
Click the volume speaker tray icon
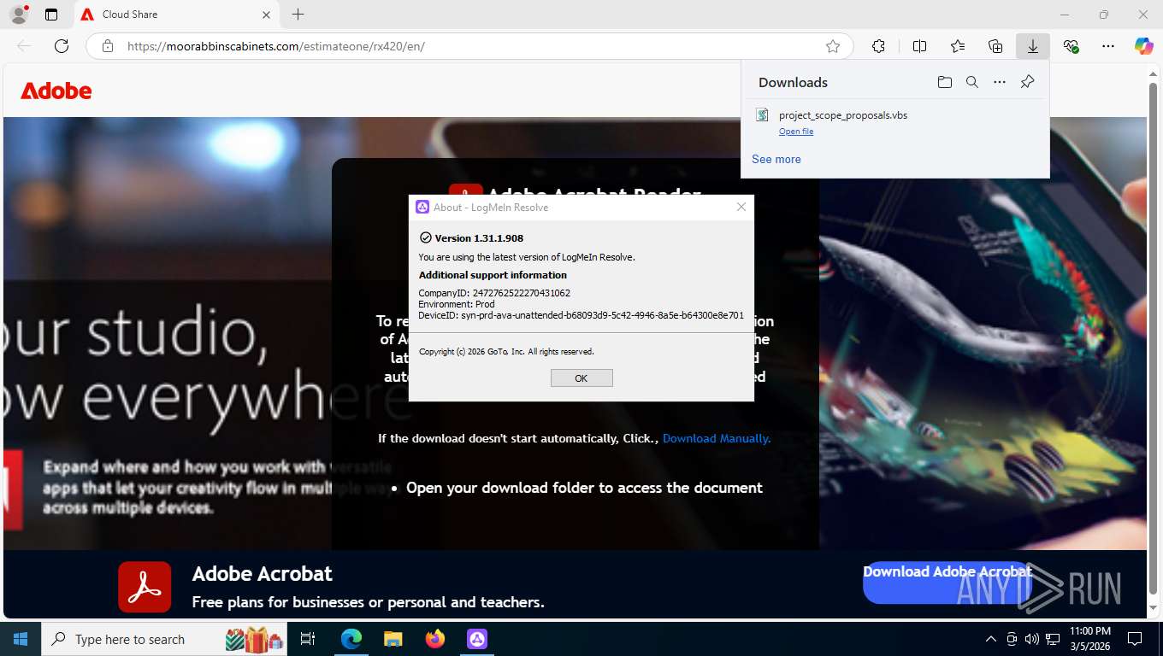coord(1031,639)
